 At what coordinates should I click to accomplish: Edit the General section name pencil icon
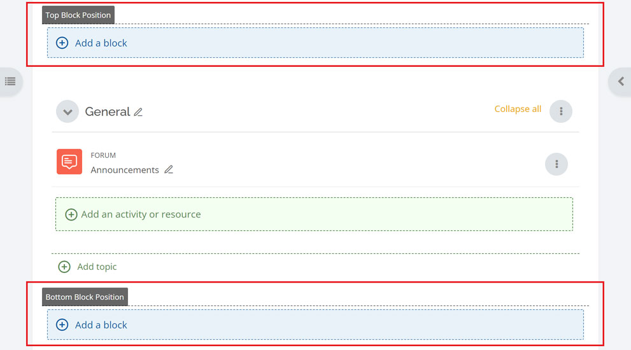(138, 112)
